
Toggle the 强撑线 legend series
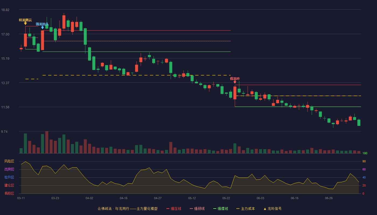(221, 209)
